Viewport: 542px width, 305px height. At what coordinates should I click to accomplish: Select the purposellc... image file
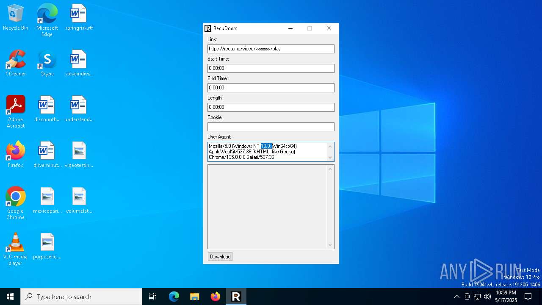tap(47, 247)
